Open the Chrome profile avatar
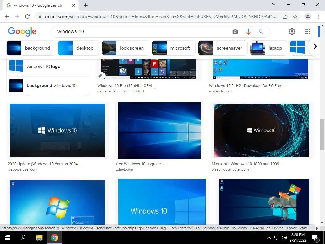The image size is (325, 244). click(308, 17)
